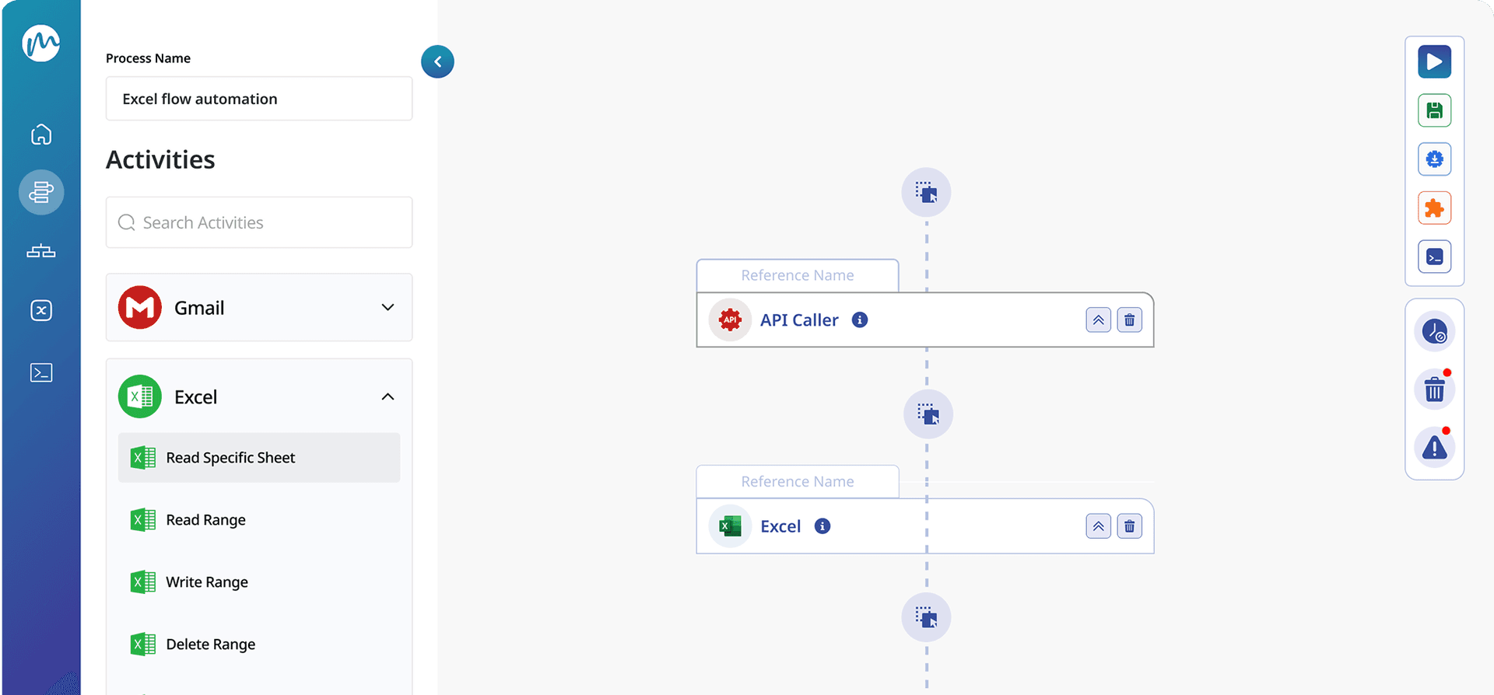Expand the Gmail activities group
Image resolution: width=1494 pixels, height=695 pixels.
(x=388, y=308)
